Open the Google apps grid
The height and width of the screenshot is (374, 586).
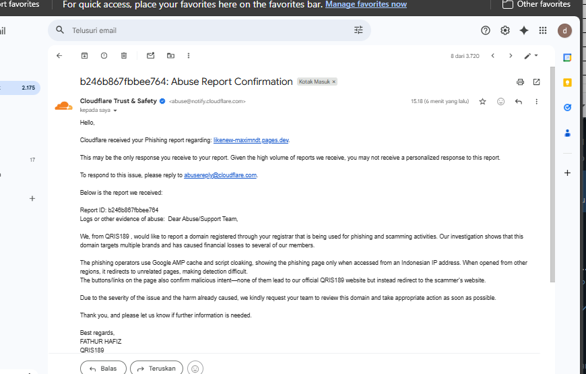coord(543,30)
